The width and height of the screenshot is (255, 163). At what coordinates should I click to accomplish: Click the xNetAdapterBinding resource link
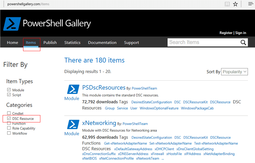pos(219,154)
